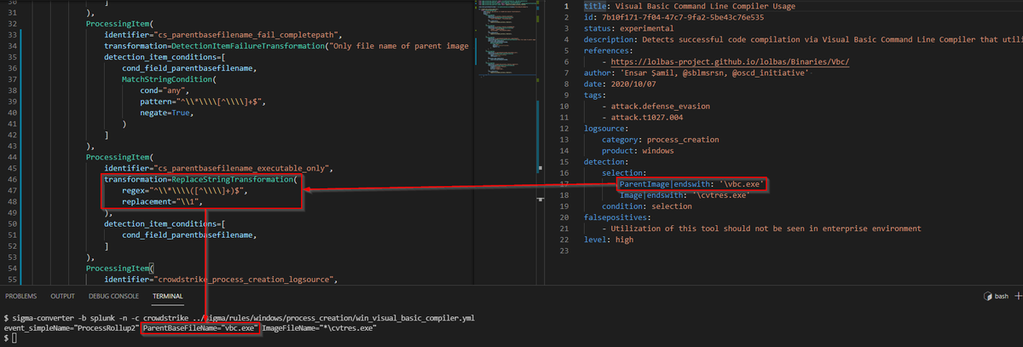The height and width of the screenshot is (347, 1023).
Task: Click 'category: process_creation' line
Action: pos(660,139)
